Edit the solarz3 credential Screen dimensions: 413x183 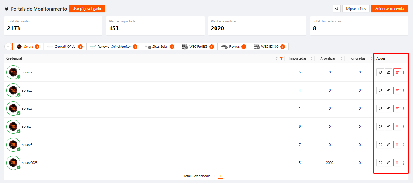389,91
